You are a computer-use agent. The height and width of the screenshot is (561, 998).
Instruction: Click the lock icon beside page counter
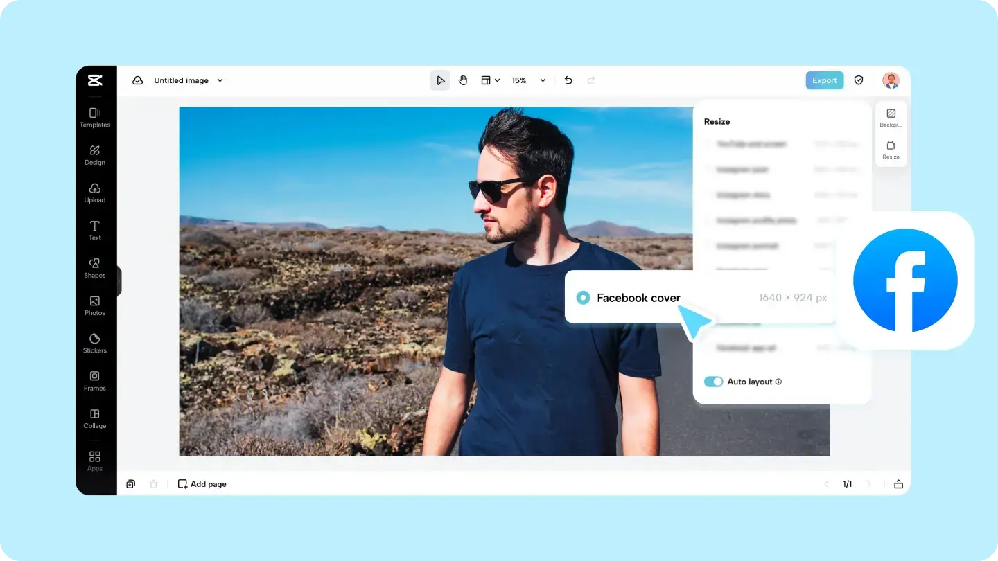pos(898,484)
